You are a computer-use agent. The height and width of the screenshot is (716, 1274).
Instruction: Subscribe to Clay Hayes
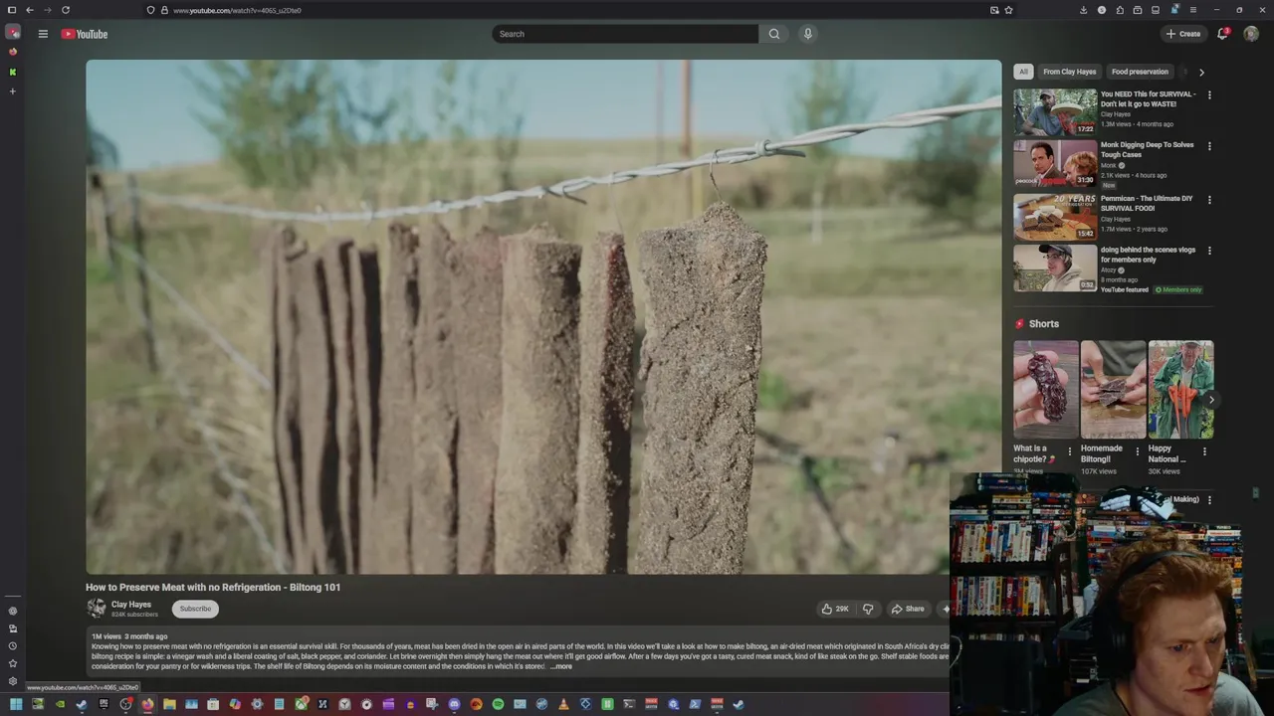click(195, 609)
